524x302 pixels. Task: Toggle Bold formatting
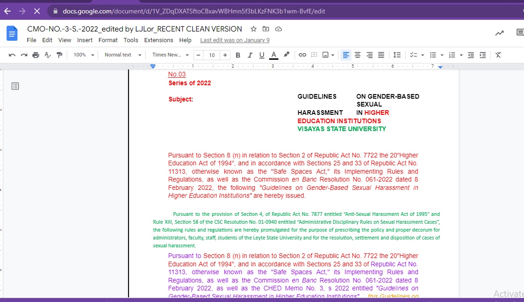click(238, 55)
